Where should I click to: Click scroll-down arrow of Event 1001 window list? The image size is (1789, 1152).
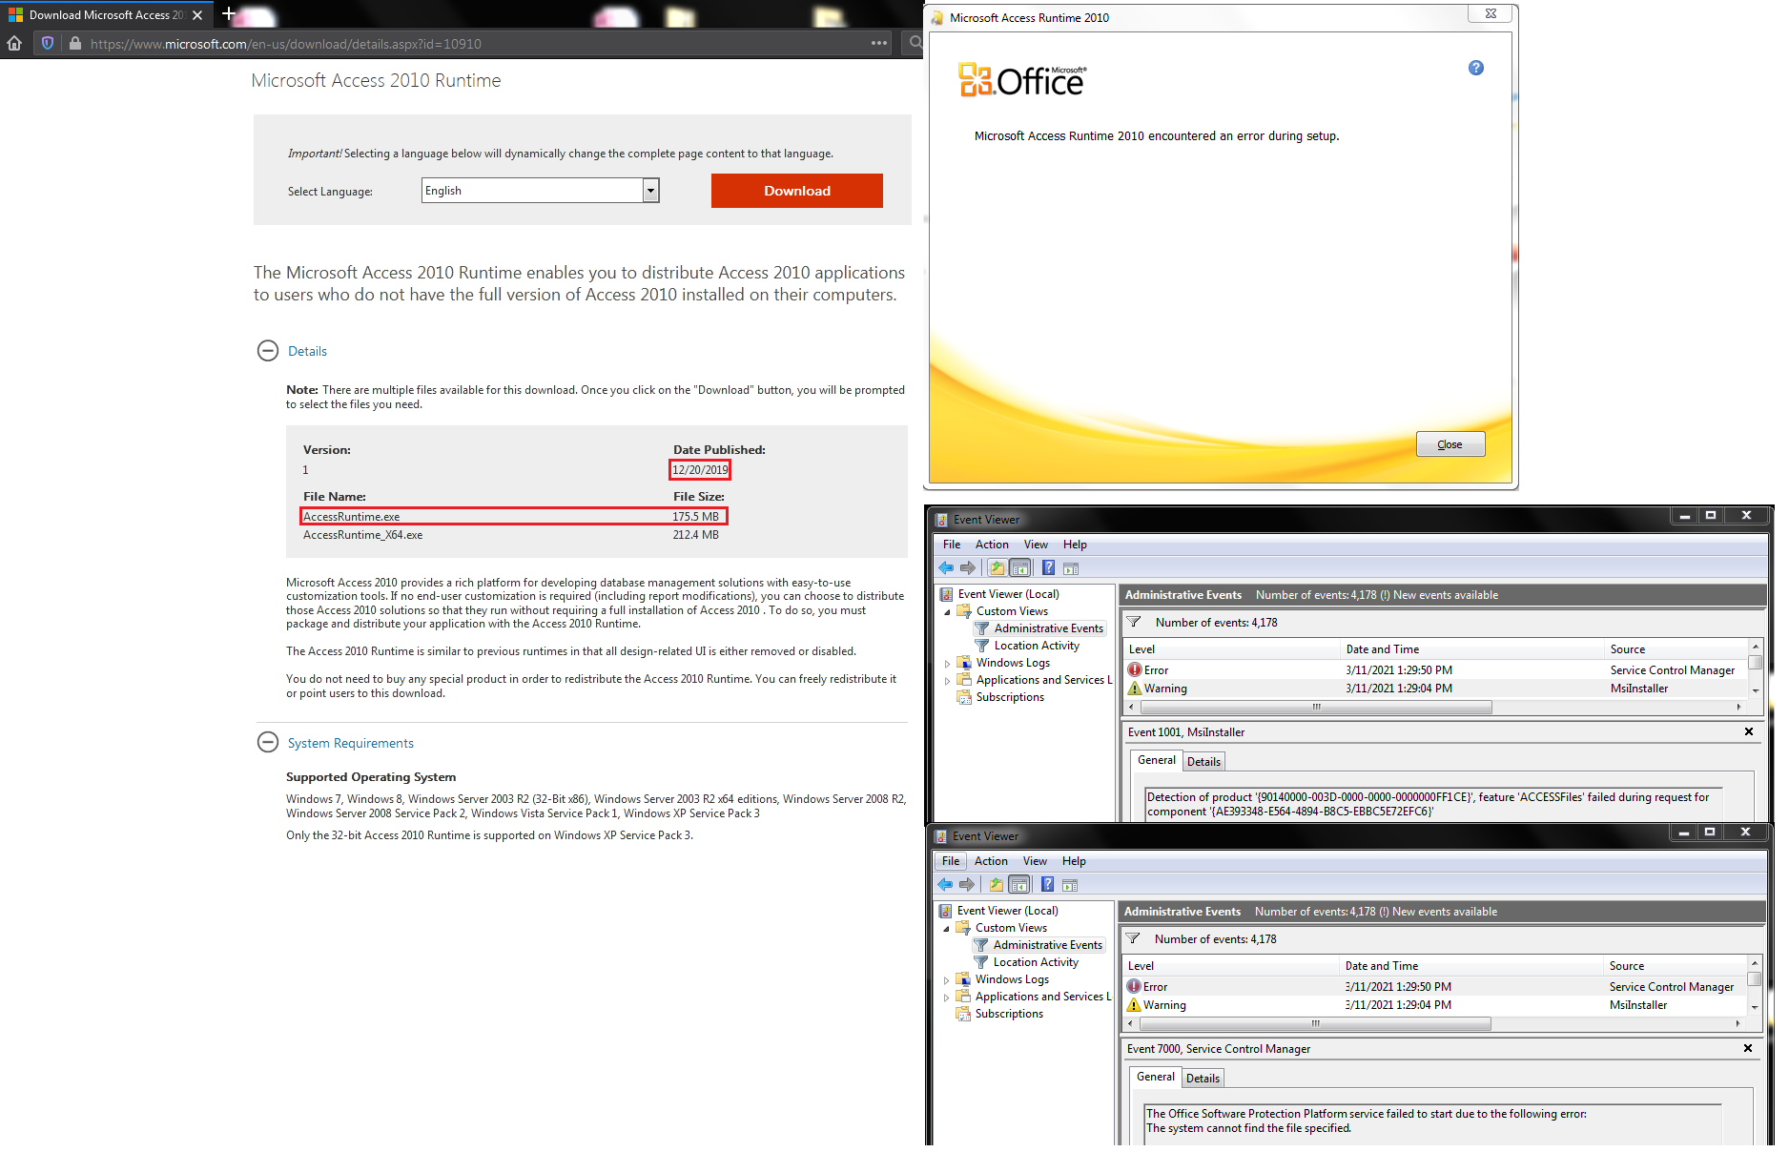1755,690
